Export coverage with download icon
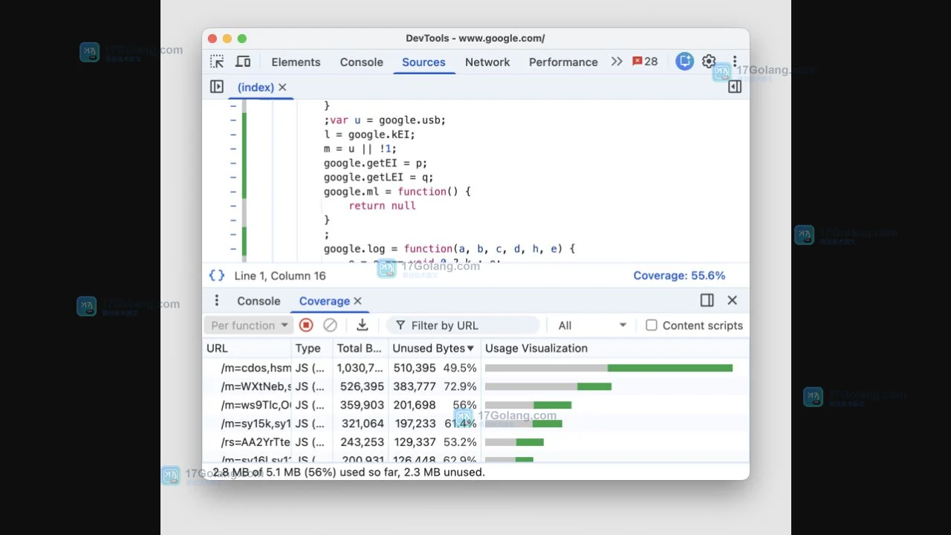 tap(363, 325)
